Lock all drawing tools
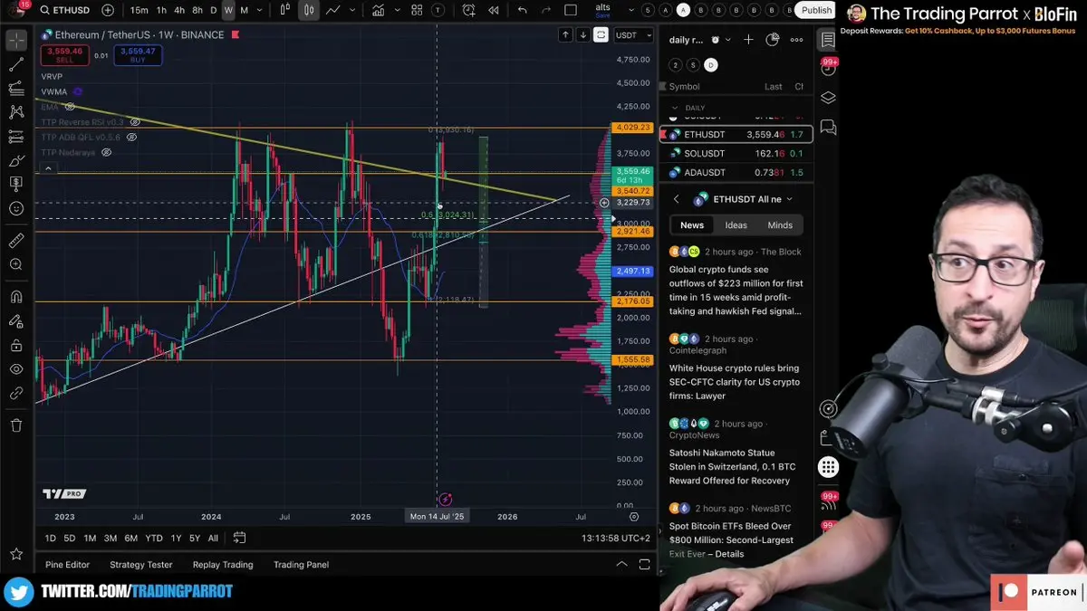 click(x=16, y=345)
